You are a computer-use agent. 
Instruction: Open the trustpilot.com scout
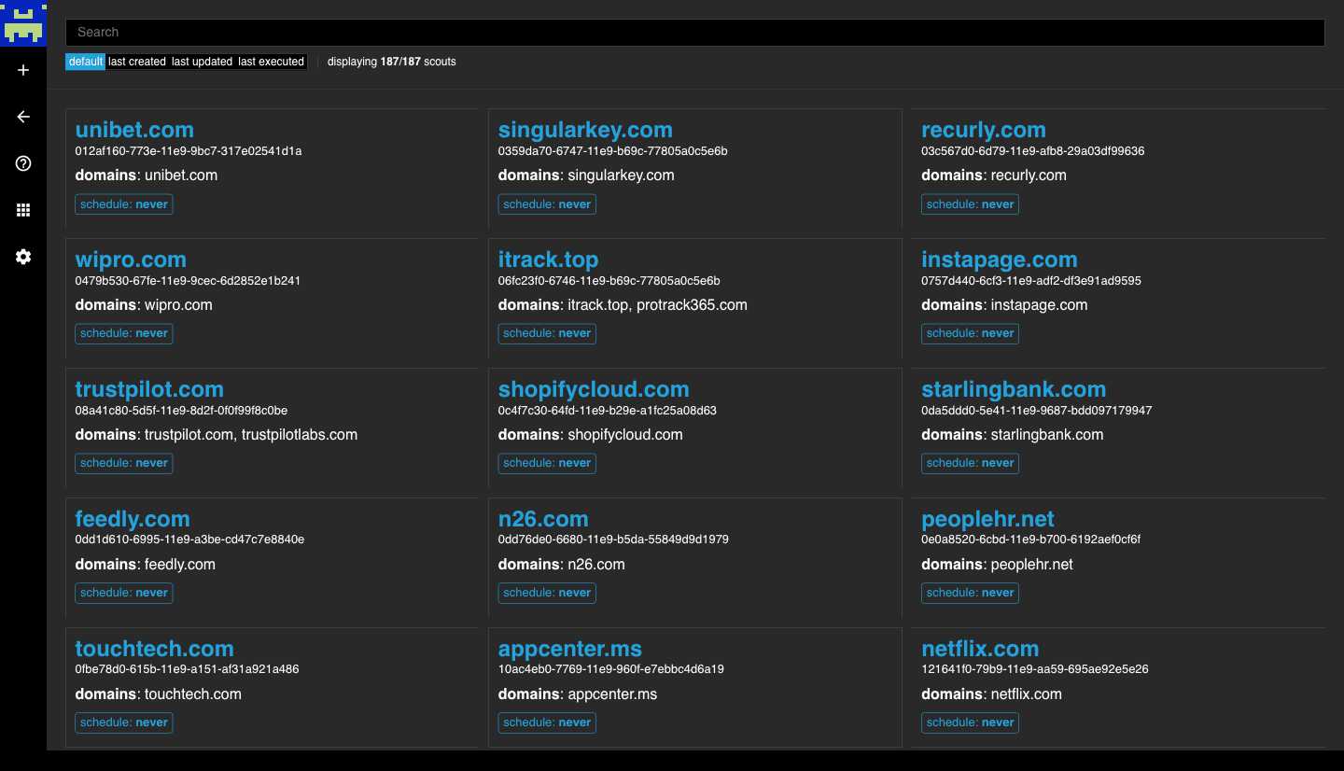pos(149,389)
